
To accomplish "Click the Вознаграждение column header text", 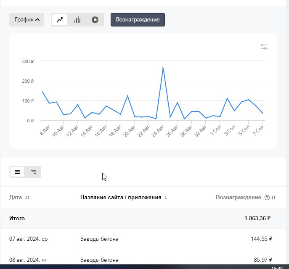I will coord(238,198).
